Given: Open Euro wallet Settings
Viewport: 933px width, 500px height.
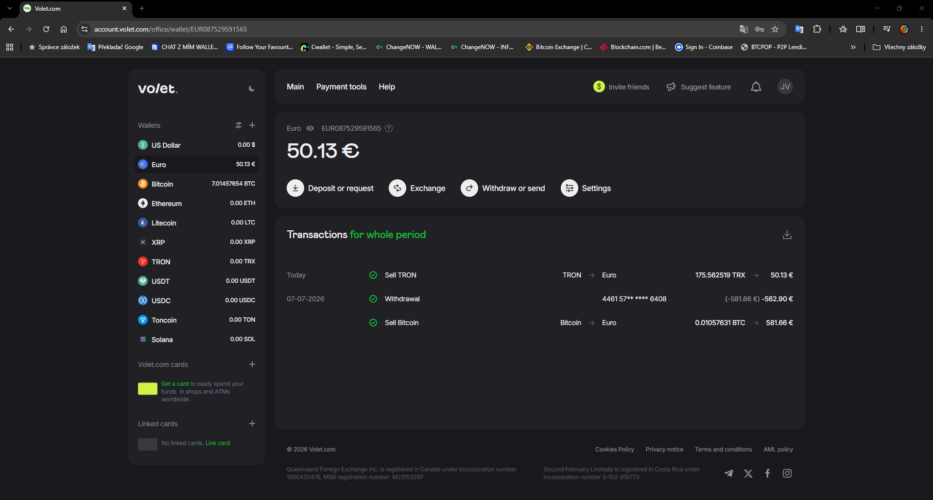Looking at the screenshot, I should pyautogui.click(x=586, y=188).
